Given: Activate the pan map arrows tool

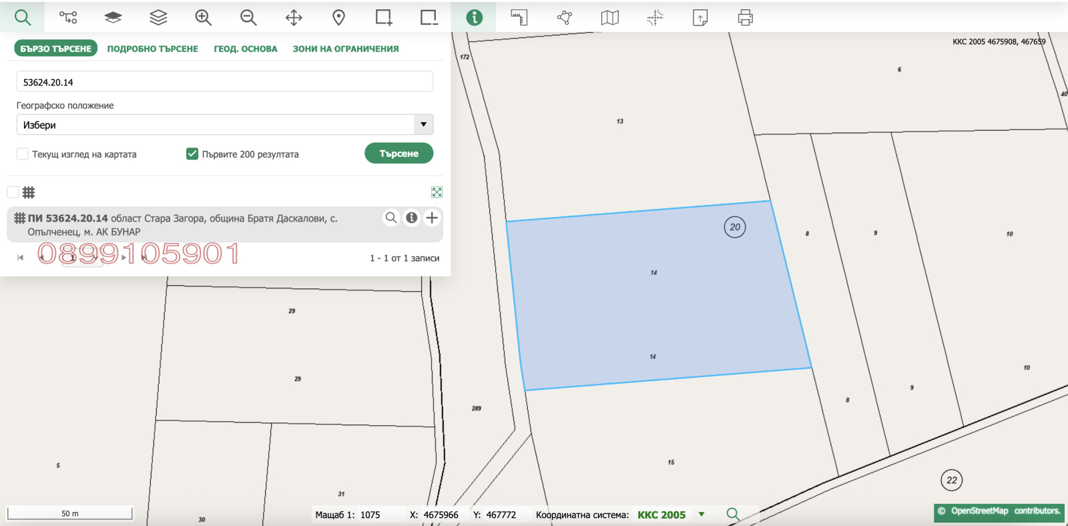Looking at the screenshot, I should (294, 17).
